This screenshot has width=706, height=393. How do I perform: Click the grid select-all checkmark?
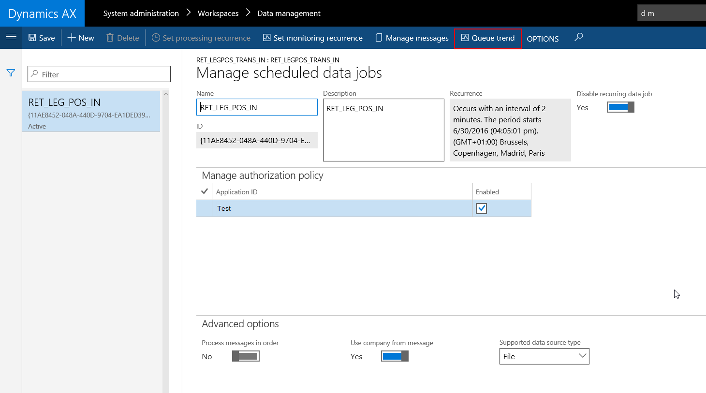click(x=205, y=191)
